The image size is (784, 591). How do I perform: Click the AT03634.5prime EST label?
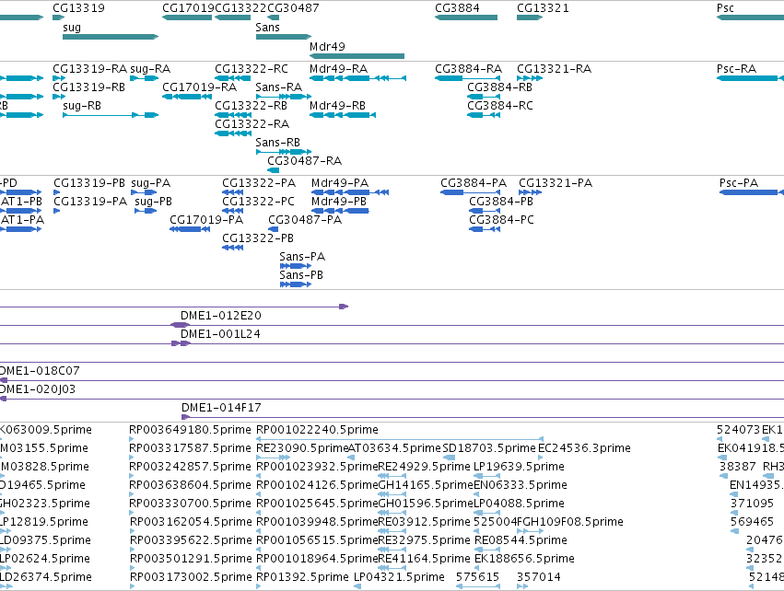point(394,448)
